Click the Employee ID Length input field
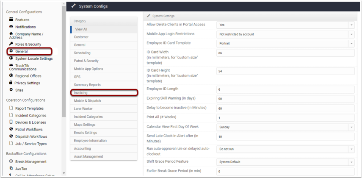The width and height of the screenshot is (362, 178). pos(285,89)
